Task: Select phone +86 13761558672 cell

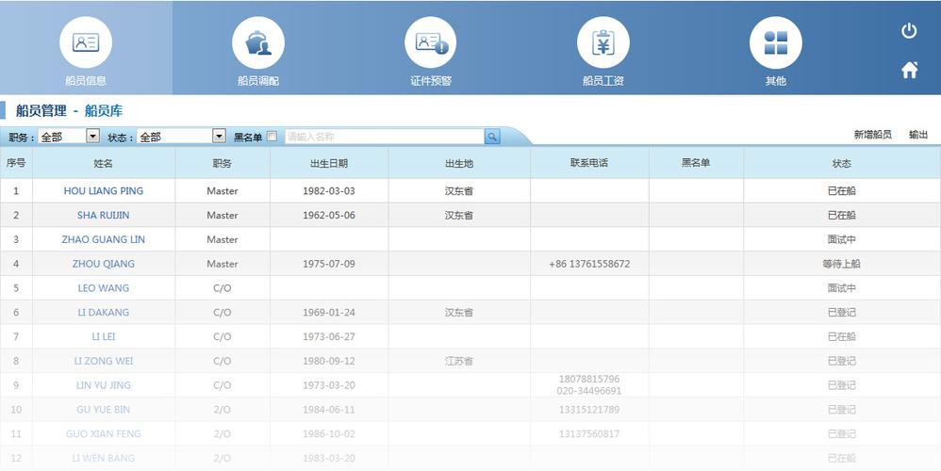Action: 589,264
